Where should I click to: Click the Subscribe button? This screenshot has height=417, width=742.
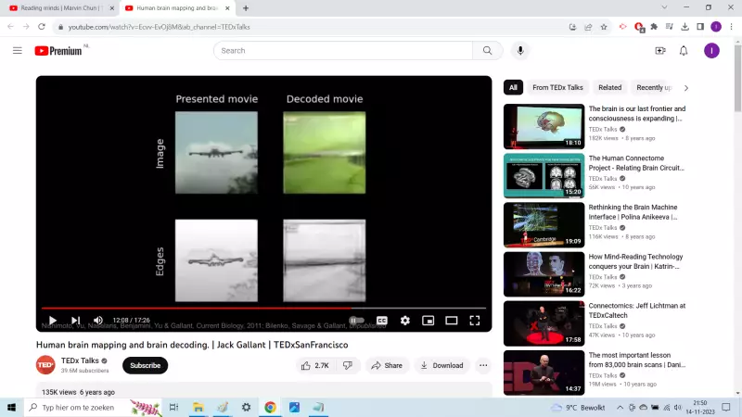145,365
